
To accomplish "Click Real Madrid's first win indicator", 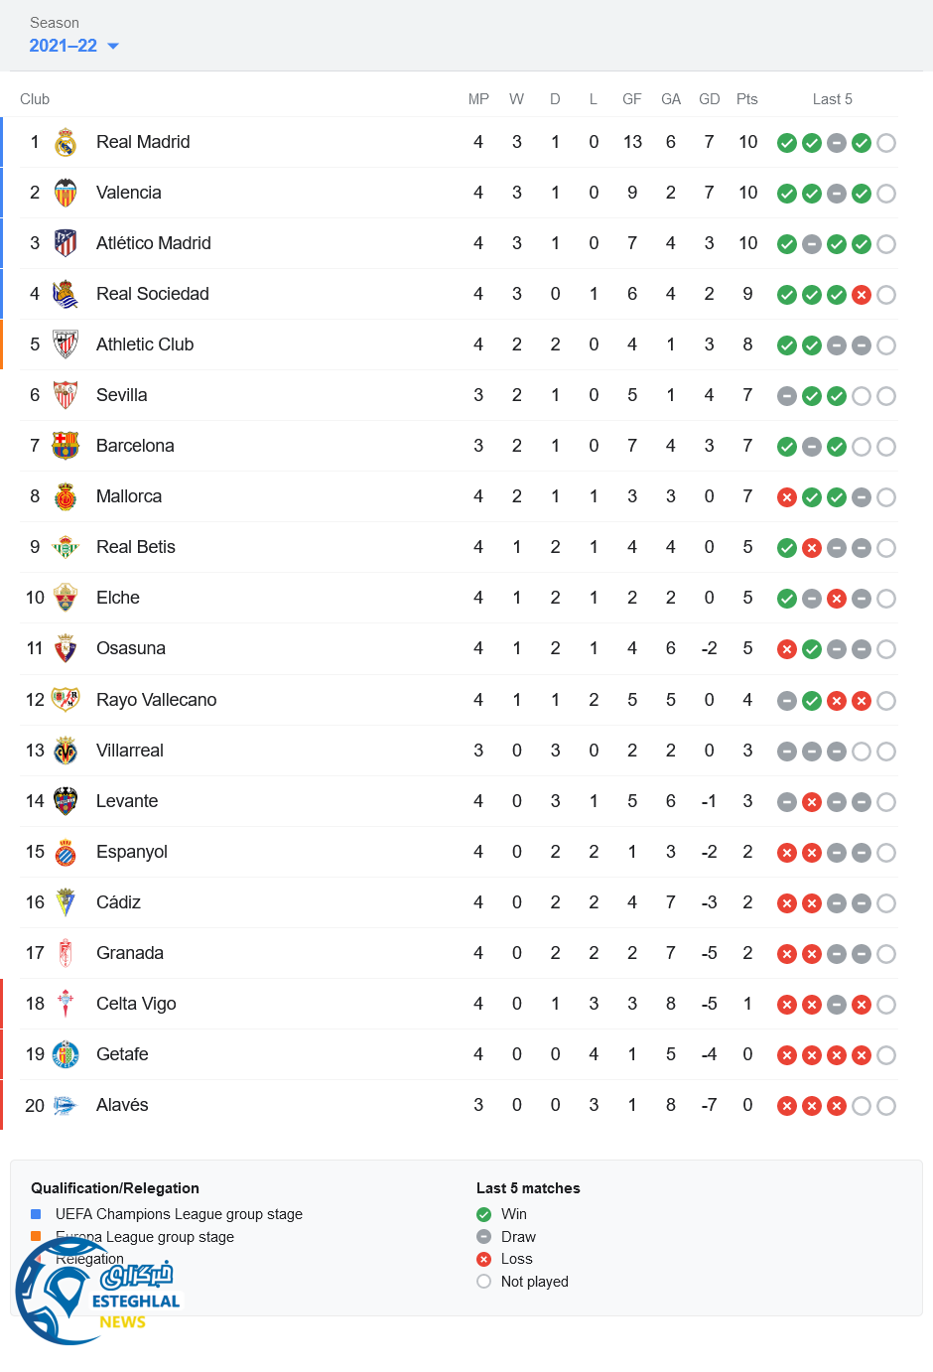I will pos(787,143).
